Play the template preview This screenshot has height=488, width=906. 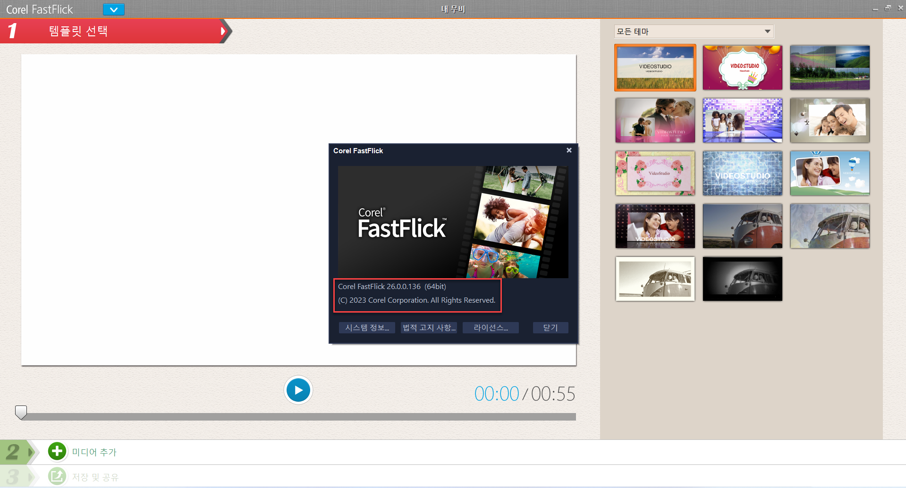(298, 390)
